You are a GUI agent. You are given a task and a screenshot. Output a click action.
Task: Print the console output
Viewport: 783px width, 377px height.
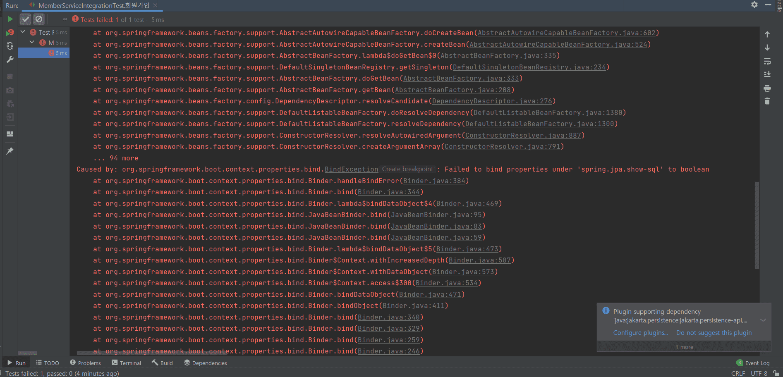(767, 88)
